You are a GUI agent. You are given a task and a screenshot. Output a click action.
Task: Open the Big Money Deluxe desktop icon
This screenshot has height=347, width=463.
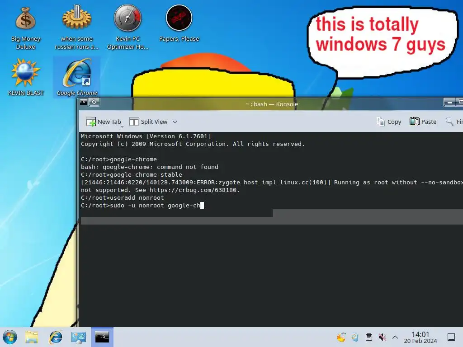click(x=25, y=28)
